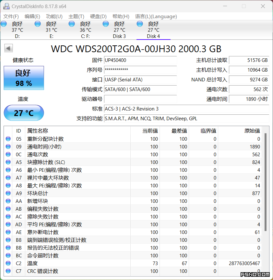The image size is (273, 280).
Task: Click the 27 °C temperature button
Action: pyautogui.click(x=24, y=113)
